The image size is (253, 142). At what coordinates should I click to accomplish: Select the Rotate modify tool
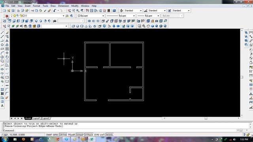pyautogui.click(x=7, y=57)
